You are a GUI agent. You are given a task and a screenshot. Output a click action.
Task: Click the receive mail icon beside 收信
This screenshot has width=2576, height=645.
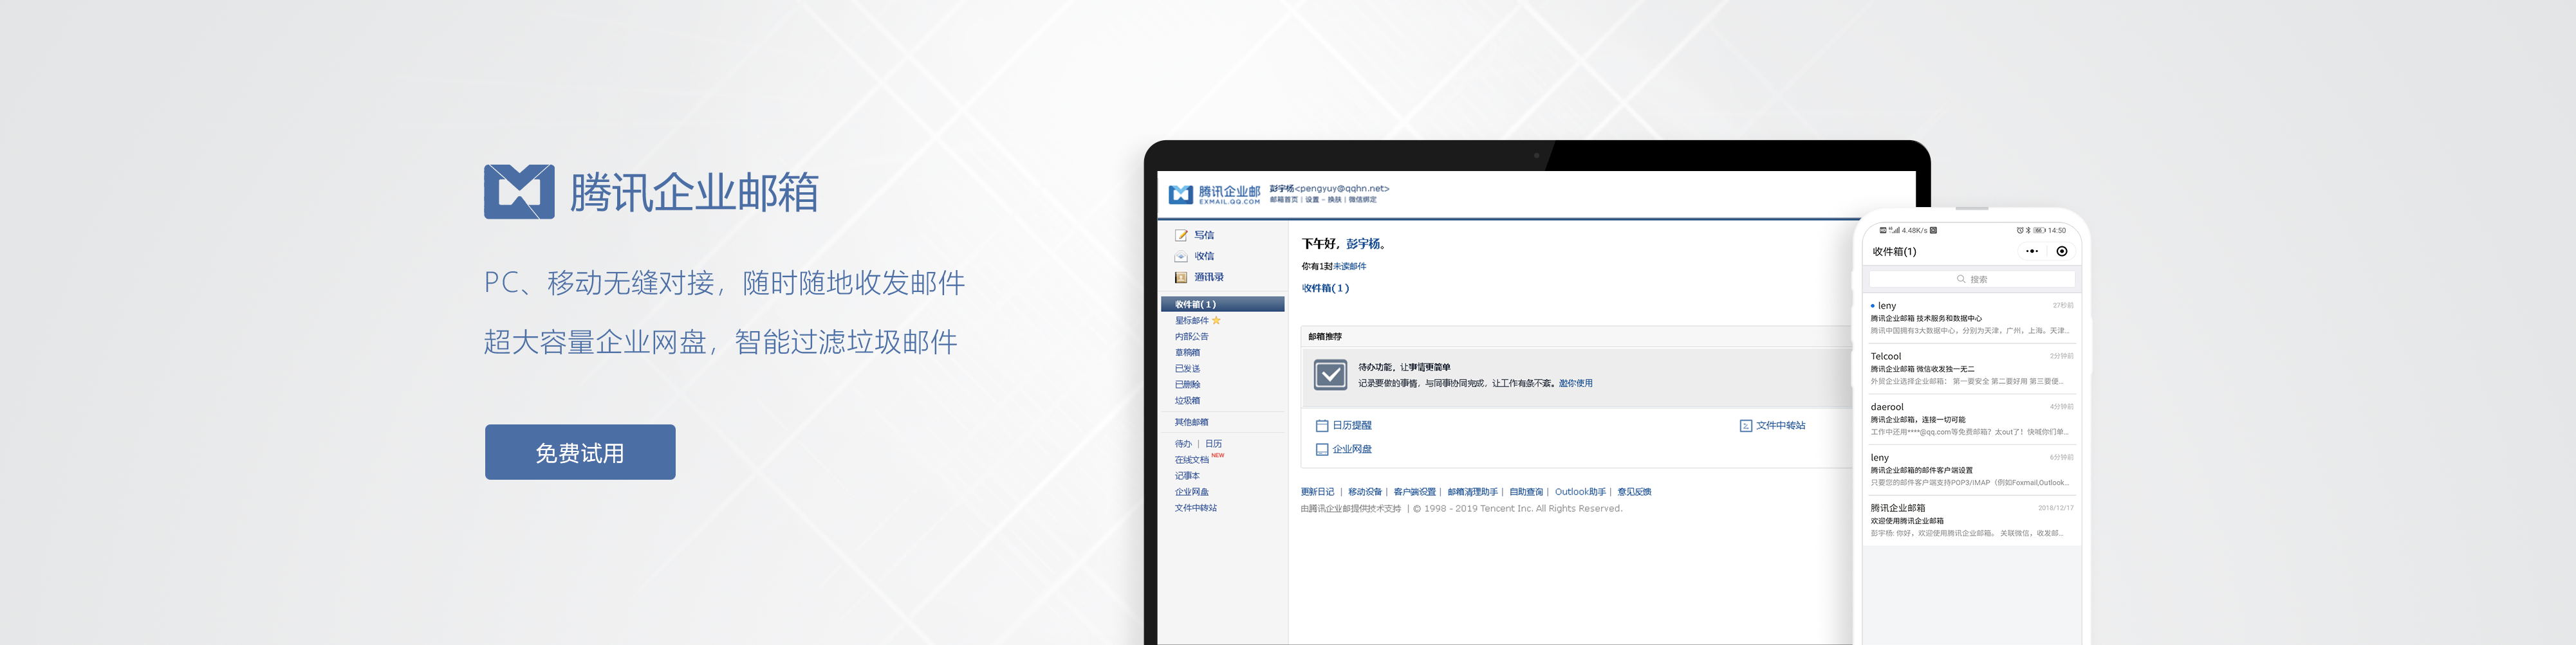(1181, 256)
